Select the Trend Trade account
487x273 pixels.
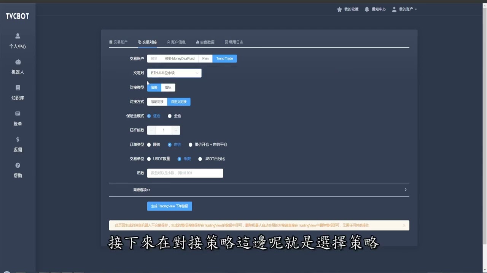coord(224,58)
